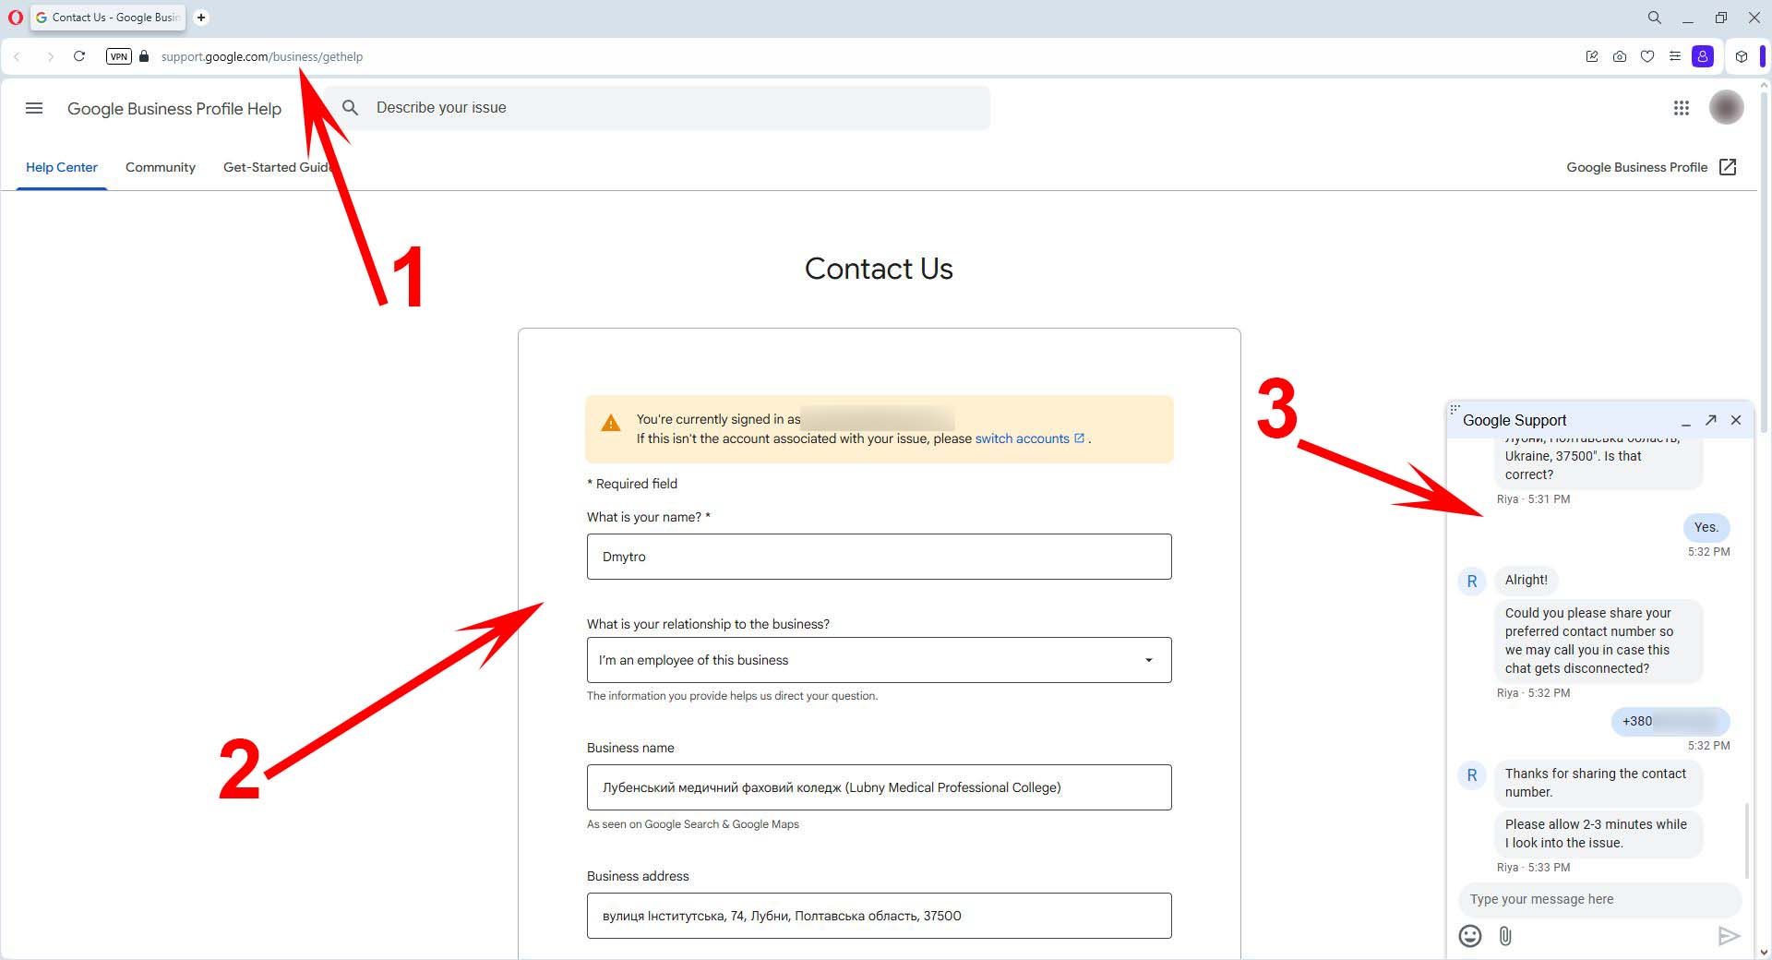Minimize the Google Support chat
This screenshot has width=1772, height=960.
point(1686,421)
